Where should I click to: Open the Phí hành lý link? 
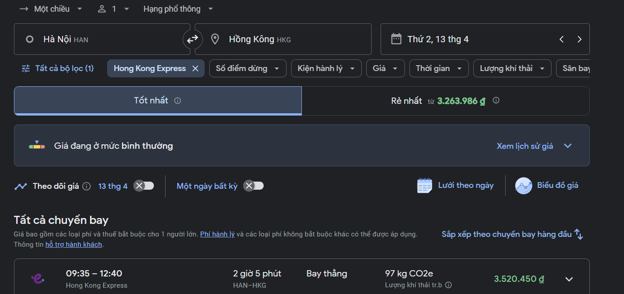click(217, 234)
